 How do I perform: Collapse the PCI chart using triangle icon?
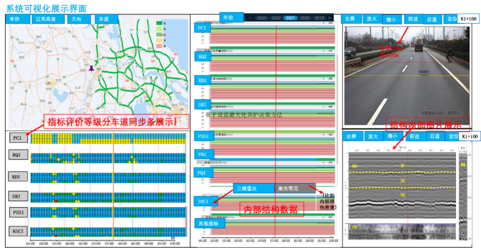(x=323, y=23)
